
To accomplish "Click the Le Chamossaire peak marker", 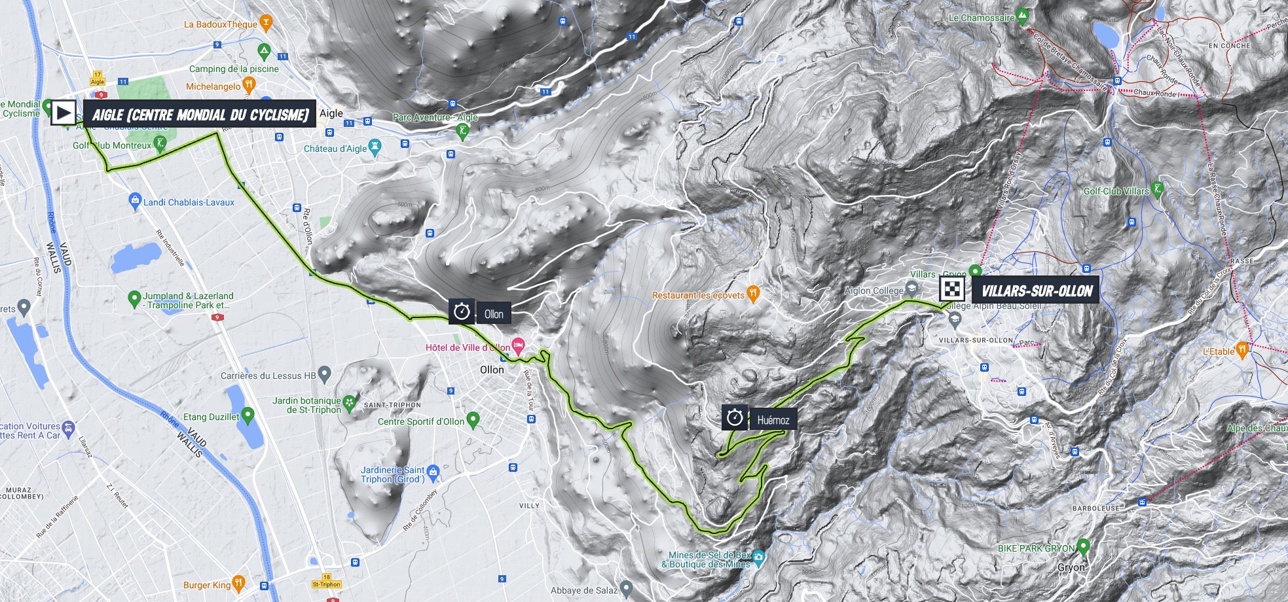I will (x=1023, y=16).
